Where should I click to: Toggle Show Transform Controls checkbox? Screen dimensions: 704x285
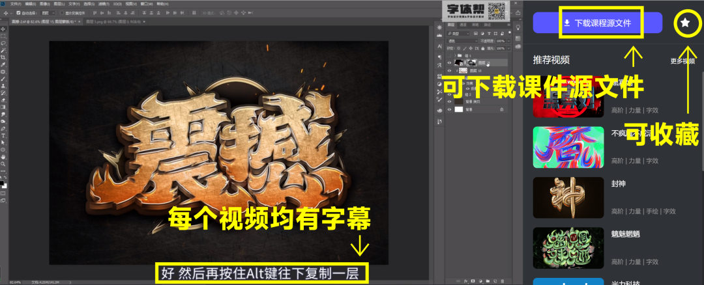coord(61,13)
